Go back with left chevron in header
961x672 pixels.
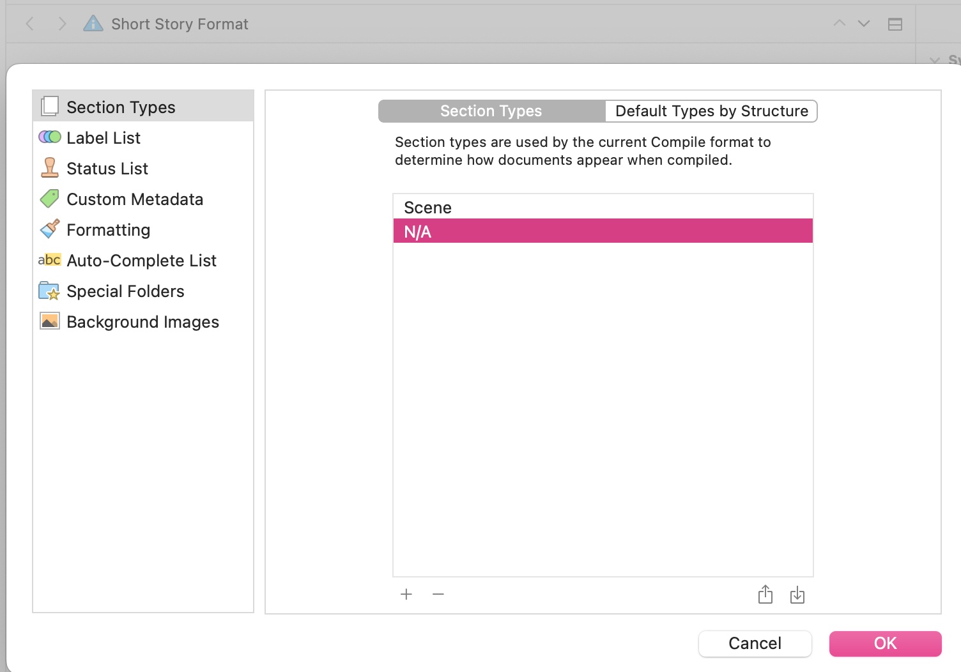coord(29,24)
